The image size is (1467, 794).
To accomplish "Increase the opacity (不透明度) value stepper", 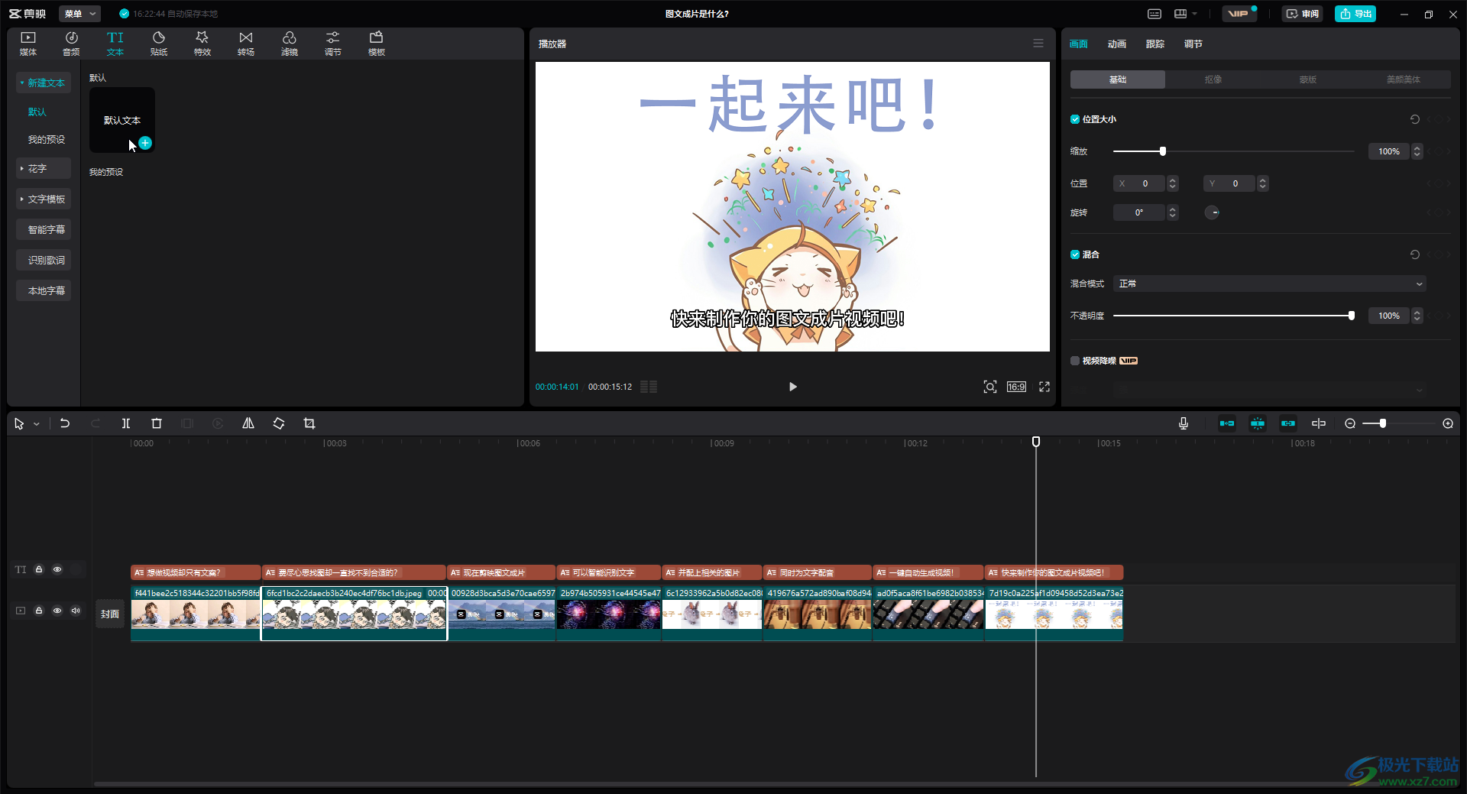I will (1417, 313).
